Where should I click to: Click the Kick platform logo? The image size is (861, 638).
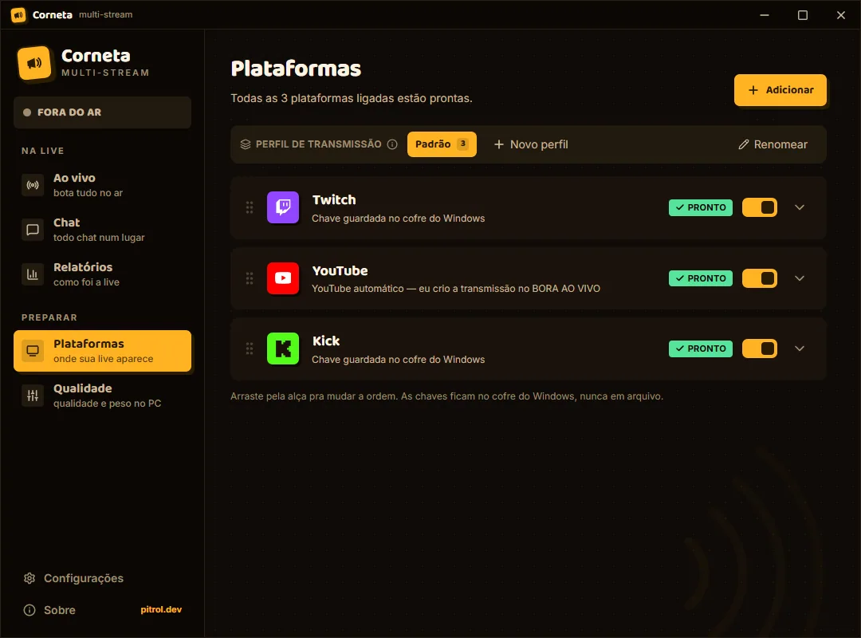(x=283, y=349)
